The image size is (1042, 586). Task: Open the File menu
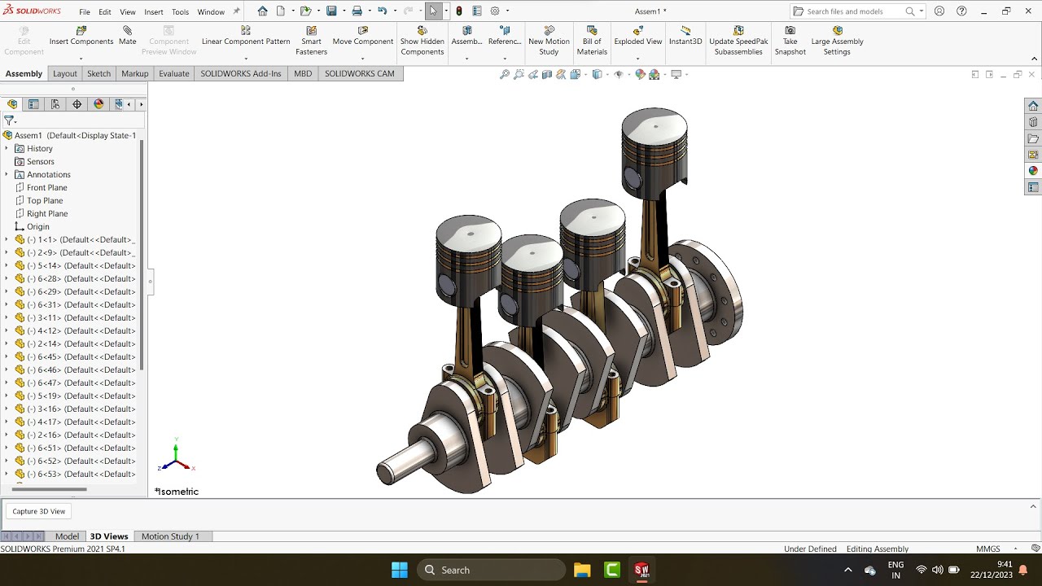click(x=85, y=12)
